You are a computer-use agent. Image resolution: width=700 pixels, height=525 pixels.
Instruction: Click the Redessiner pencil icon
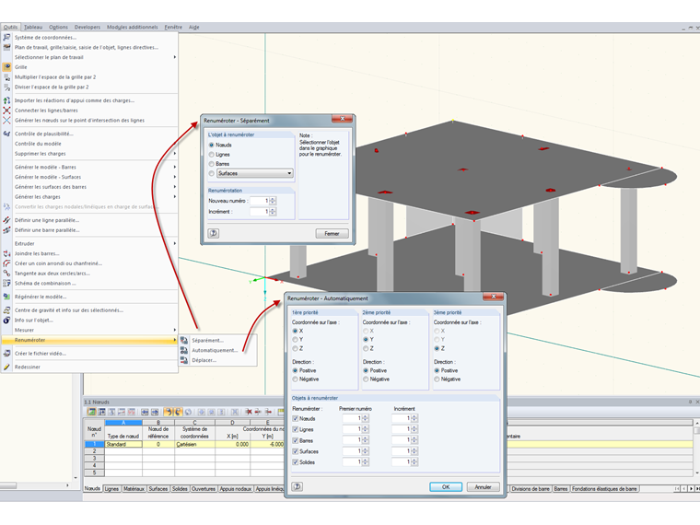point(6,367)
